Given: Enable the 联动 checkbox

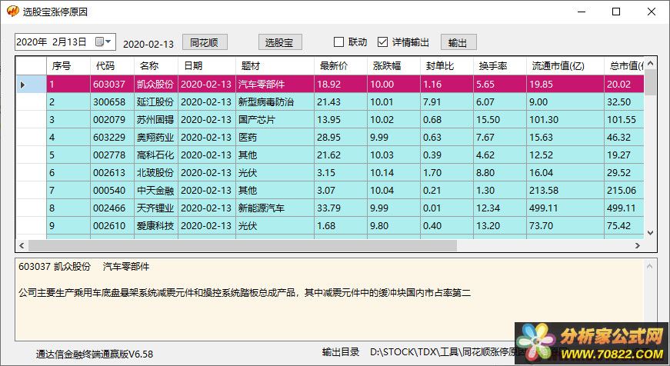Looking at the screenshot, I should pos(338,42).
